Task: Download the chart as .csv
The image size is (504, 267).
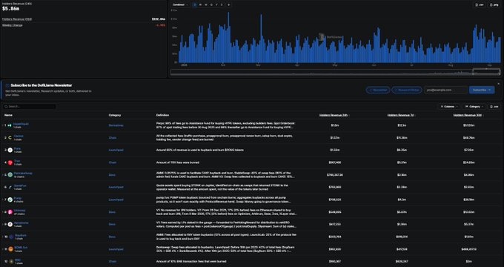Action: tap(480, 5)
